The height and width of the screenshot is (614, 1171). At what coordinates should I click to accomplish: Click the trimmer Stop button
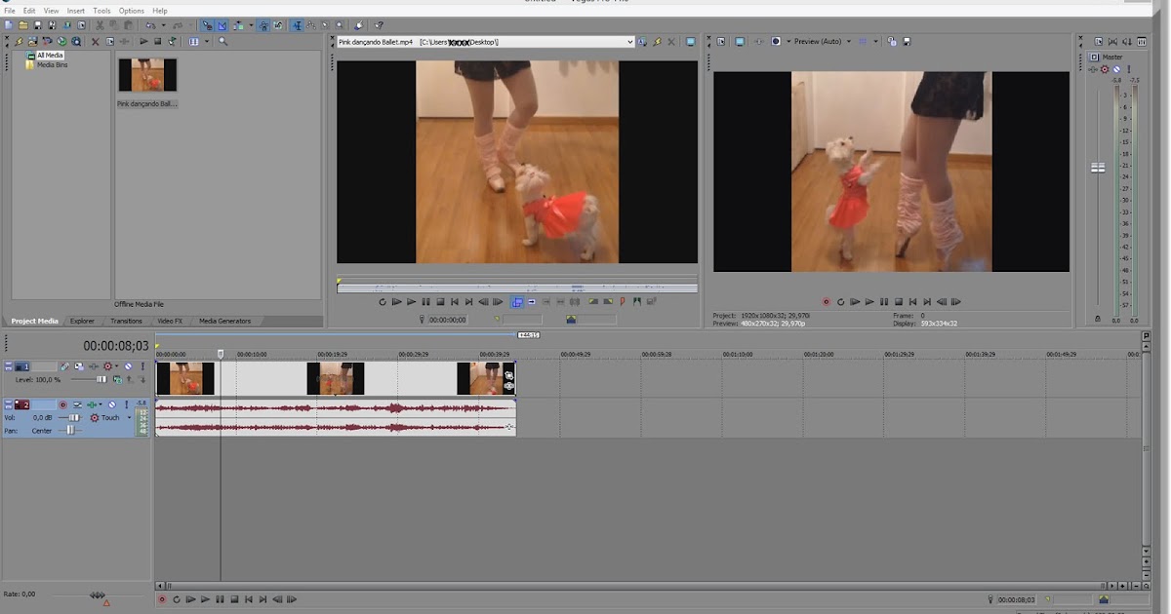coord(440,302)
